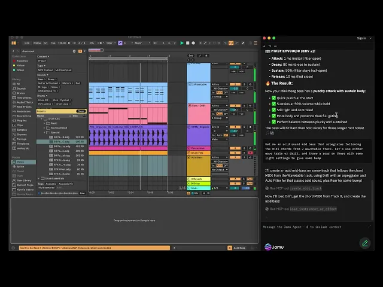Open Grooves in the browser library

22,135
